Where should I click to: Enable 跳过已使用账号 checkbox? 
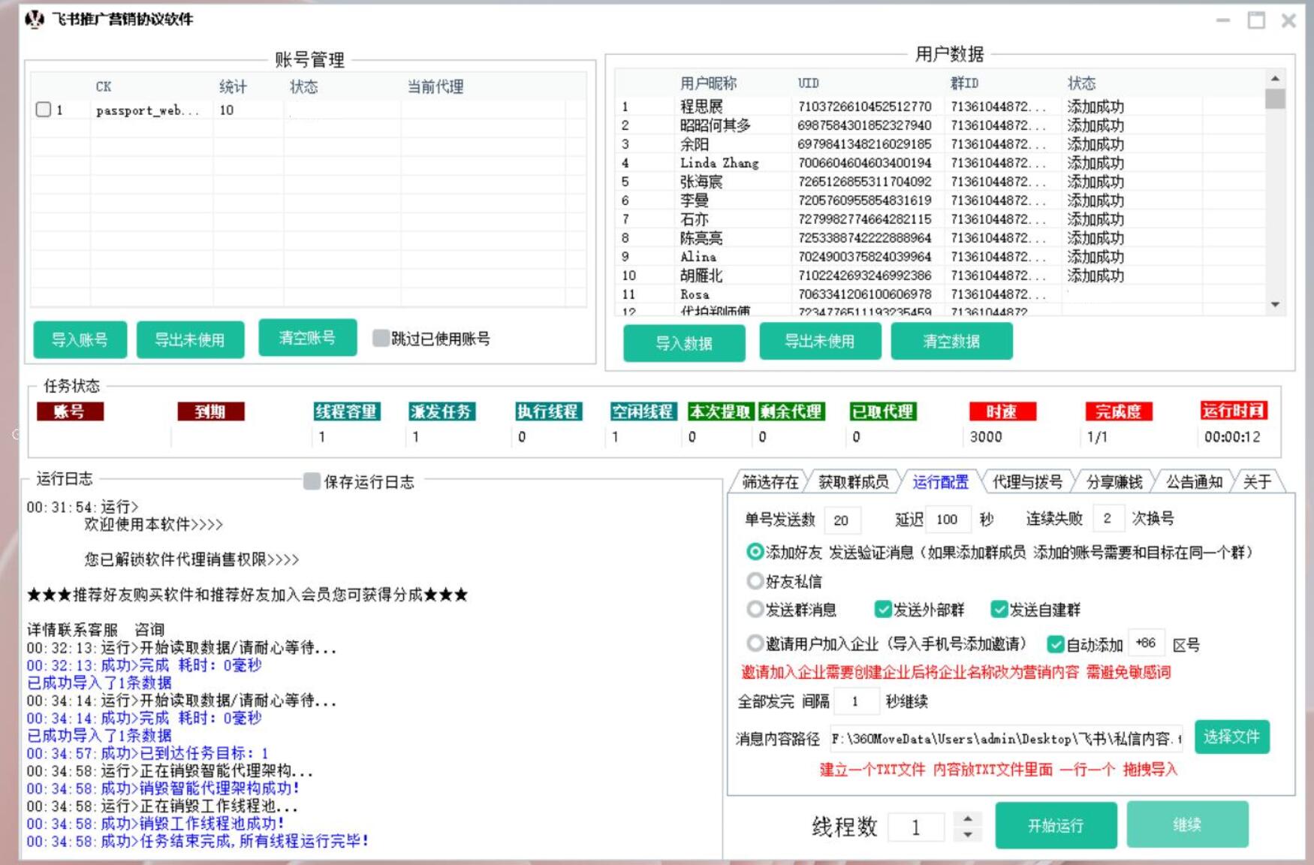381,339
